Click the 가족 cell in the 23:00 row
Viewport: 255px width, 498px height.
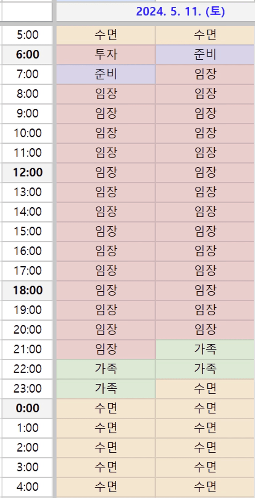point(106,388)
